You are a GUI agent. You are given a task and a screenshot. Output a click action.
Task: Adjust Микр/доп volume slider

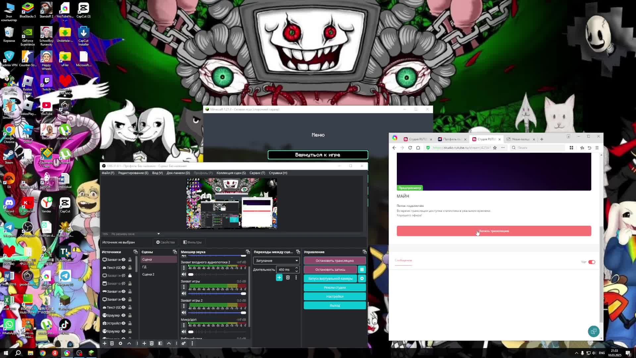tap(217, 332)
